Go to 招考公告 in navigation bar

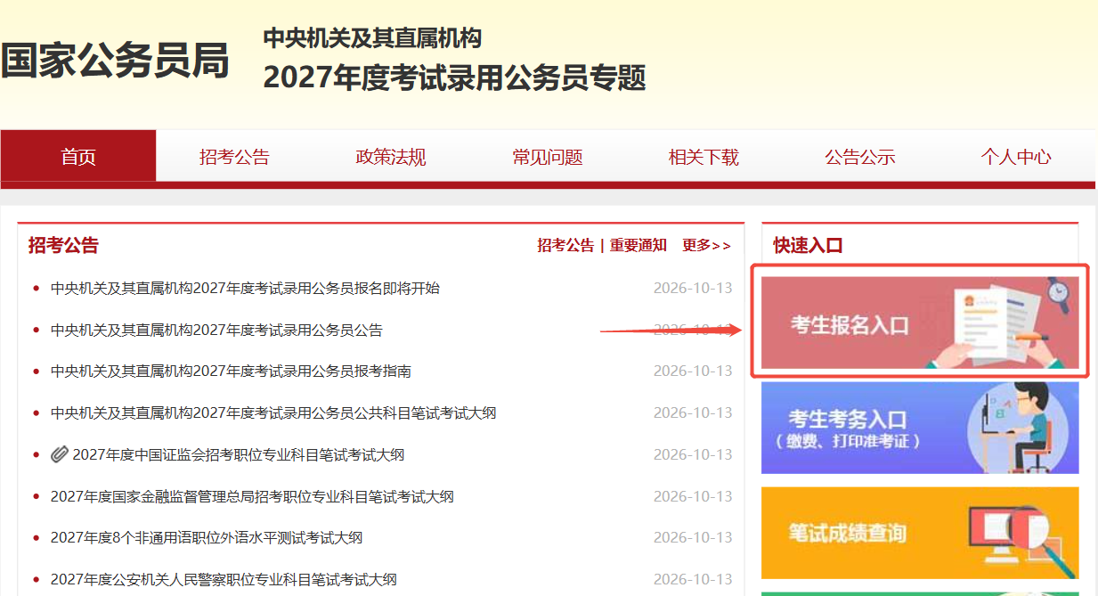coord(234,158)
